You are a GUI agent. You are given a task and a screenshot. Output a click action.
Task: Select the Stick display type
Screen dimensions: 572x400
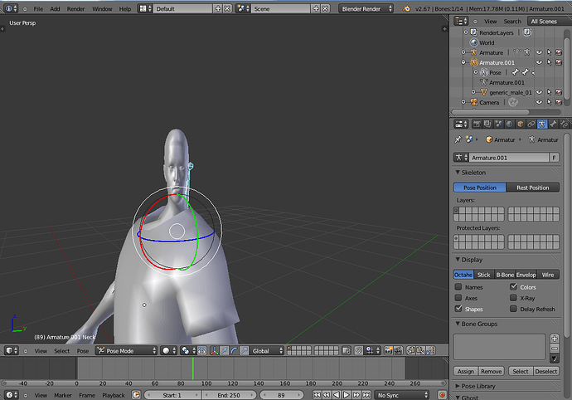click(x=484, y=275)
